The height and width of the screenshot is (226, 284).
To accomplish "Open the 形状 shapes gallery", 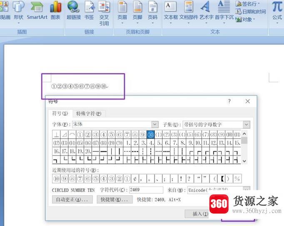I will coord(18,12).
